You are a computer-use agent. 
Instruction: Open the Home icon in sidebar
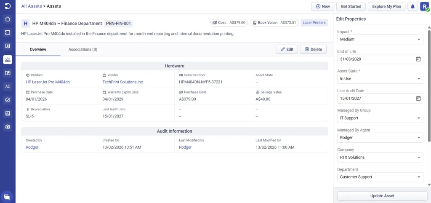point(8,19)
